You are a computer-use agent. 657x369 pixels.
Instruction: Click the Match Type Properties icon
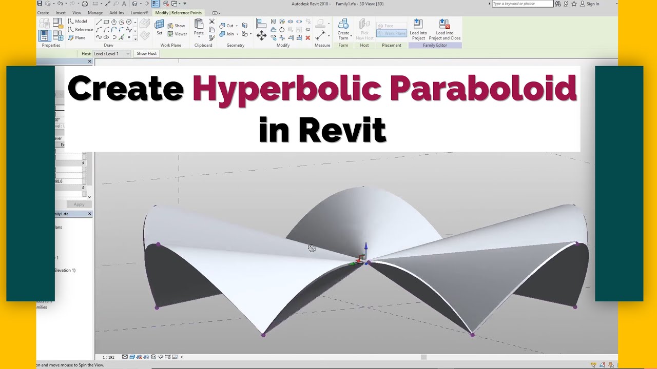(x=211, y=37)
